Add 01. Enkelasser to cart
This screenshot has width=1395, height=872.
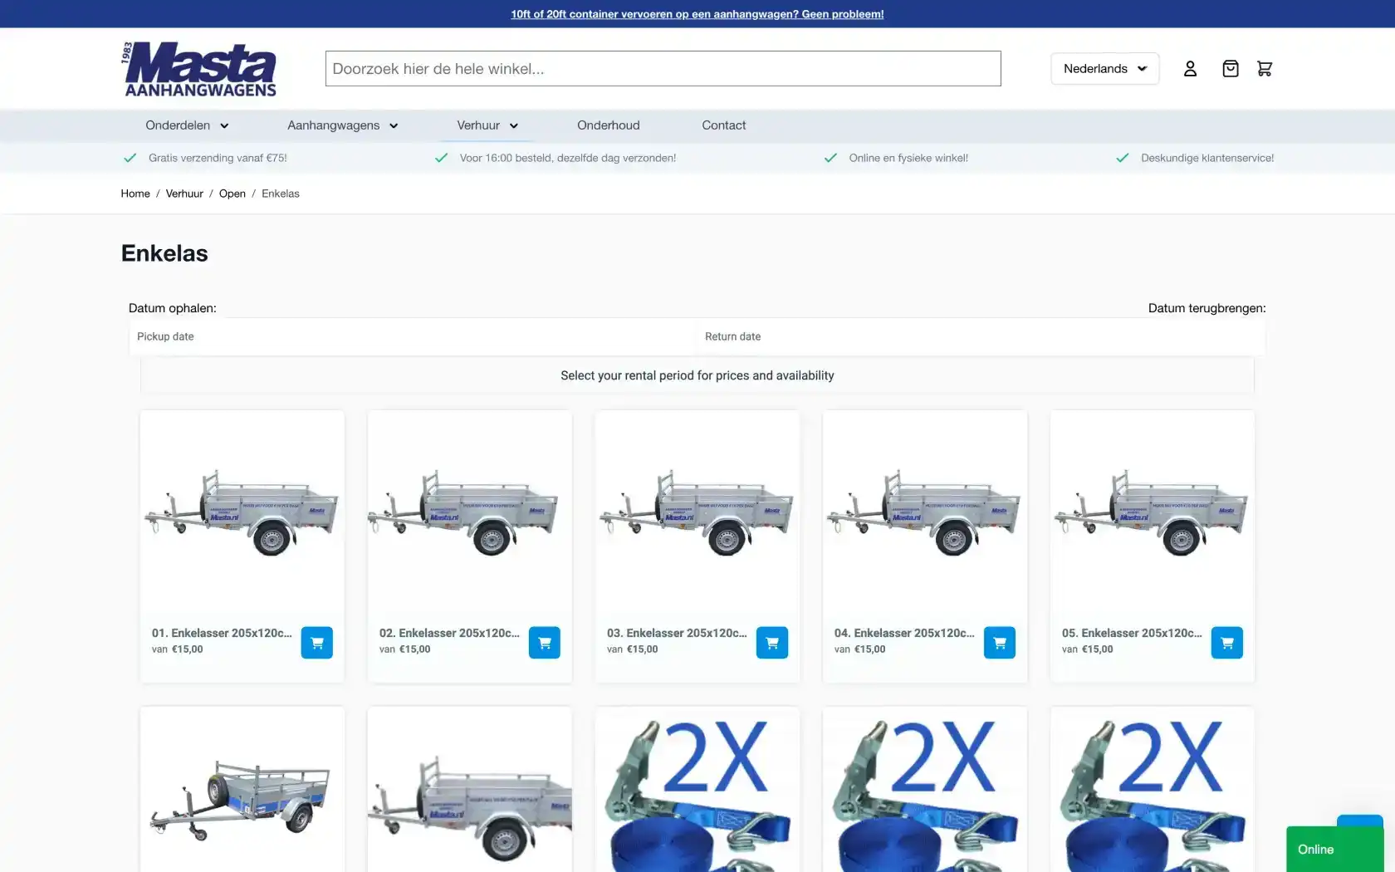pos(316,643)
